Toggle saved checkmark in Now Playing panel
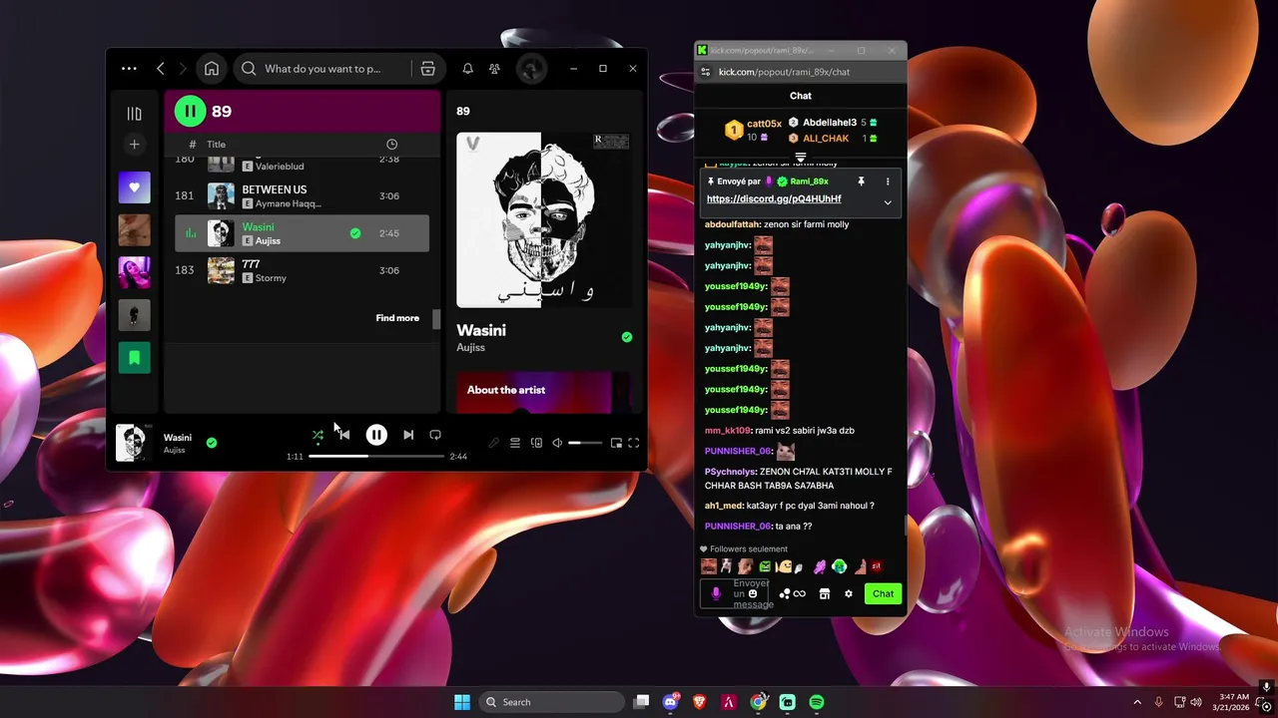Viewport: 1278px width, 718px height. click(626, 337)
